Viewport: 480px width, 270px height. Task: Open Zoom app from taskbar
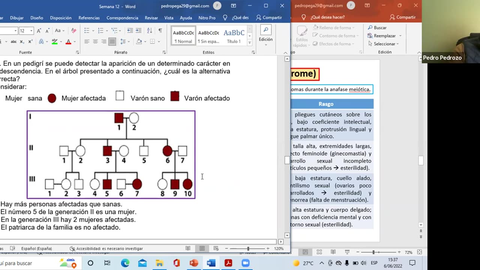click(x=245, y=263)
